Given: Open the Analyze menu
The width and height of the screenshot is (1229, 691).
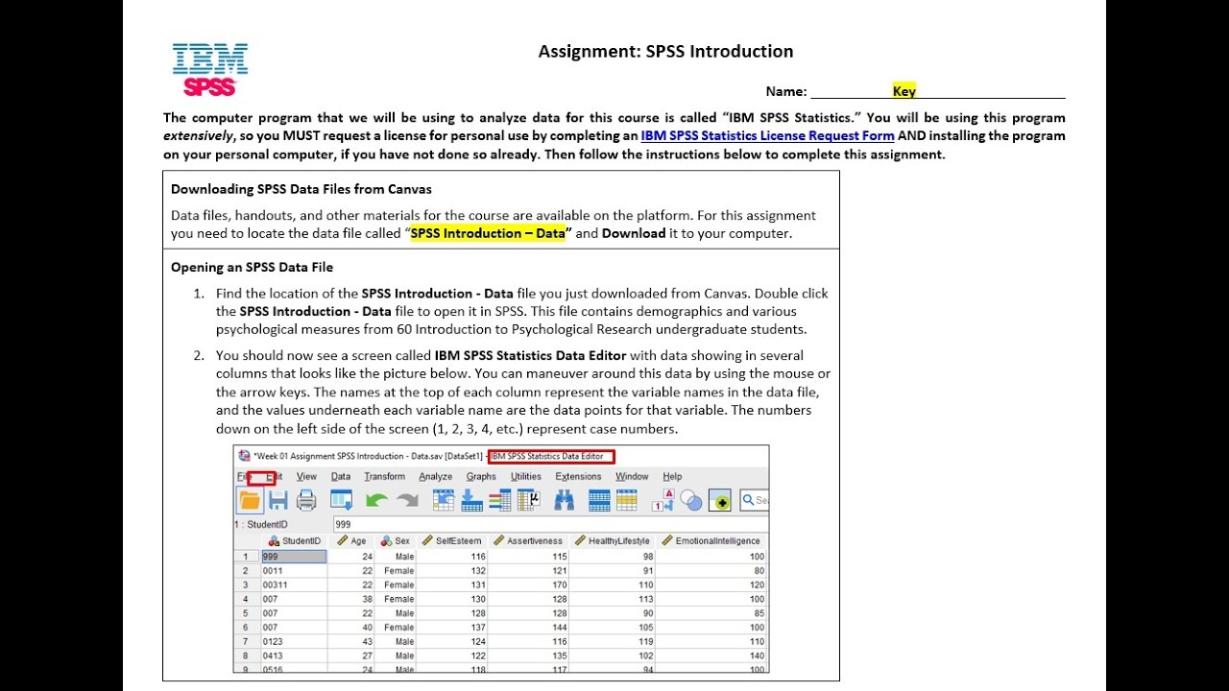Looking at the screenshot, I should [435, 476].
